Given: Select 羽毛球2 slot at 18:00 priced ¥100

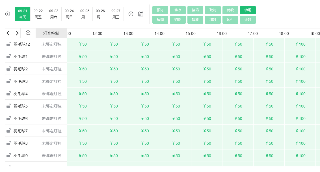Looking at the screenshot, I should click(x=300, y=69).
